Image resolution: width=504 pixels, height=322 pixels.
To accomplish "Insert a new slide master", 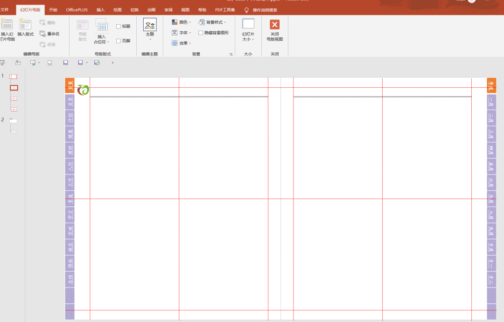I will (7, 29).
